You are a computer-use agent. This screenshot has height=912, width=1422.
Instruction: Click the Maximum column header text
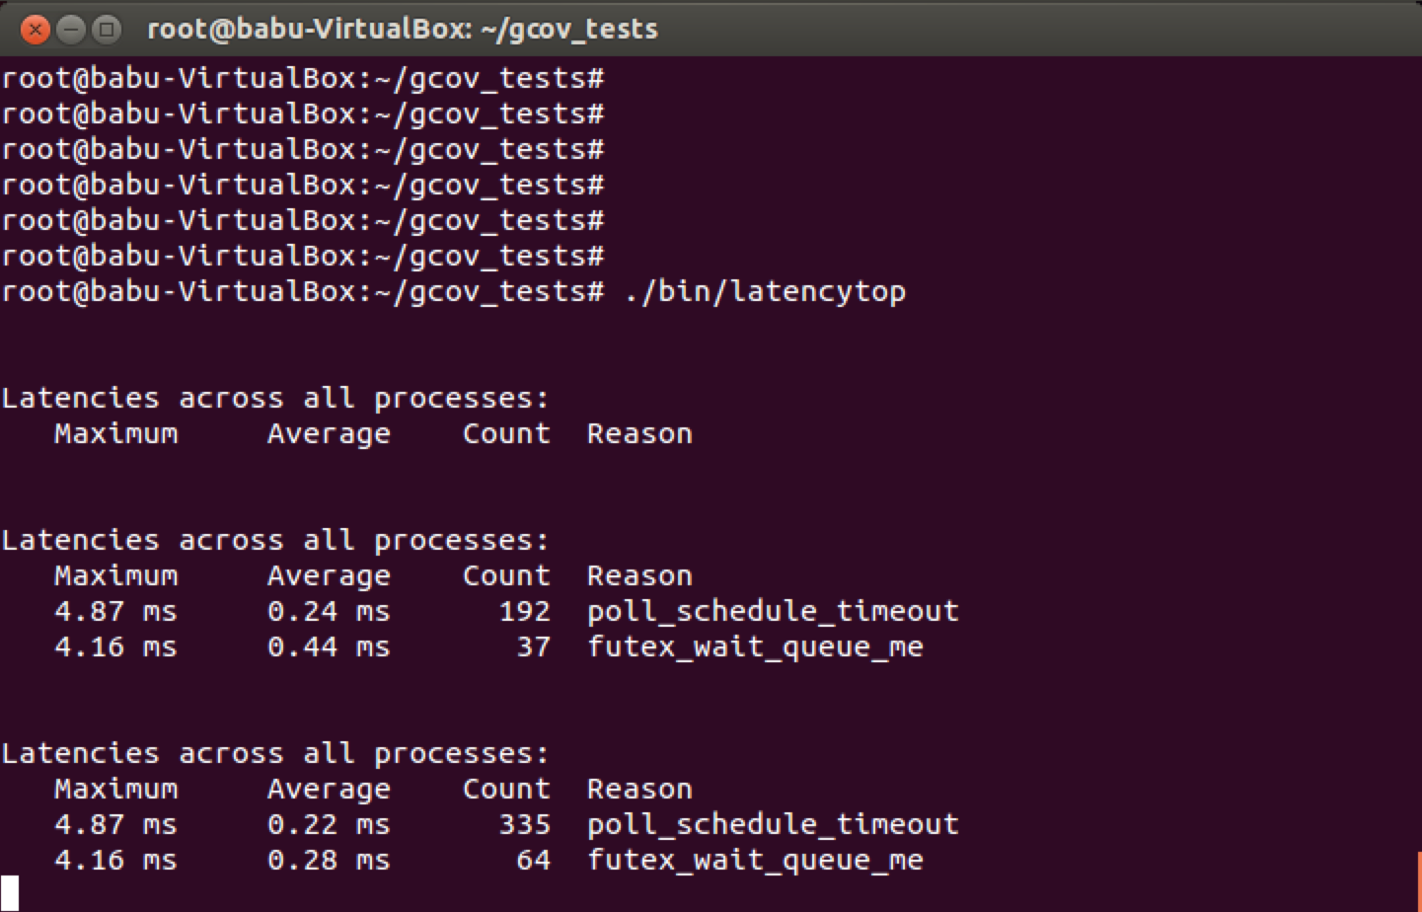point(114,433)
